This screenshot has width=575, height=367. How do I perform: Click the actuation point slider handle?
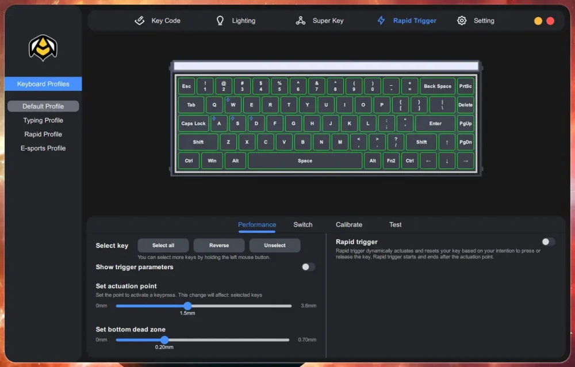187,305
